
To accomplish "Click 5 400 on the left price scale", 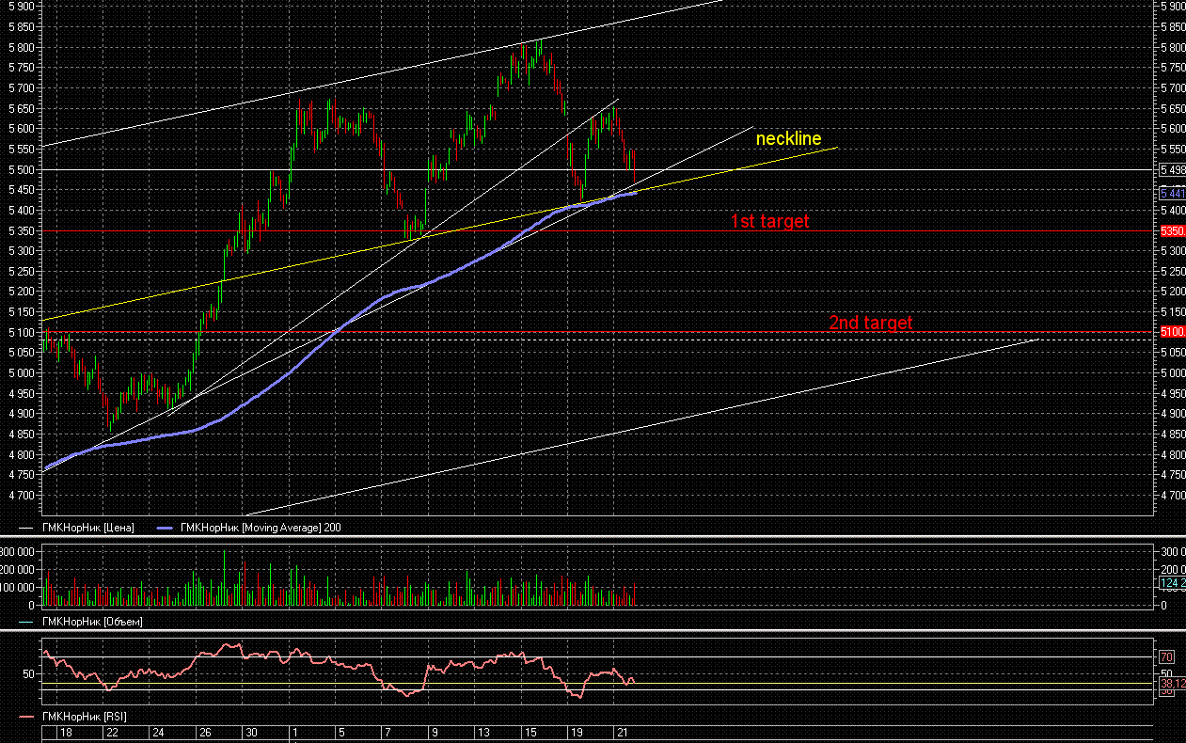I will (x=21, y=211).
